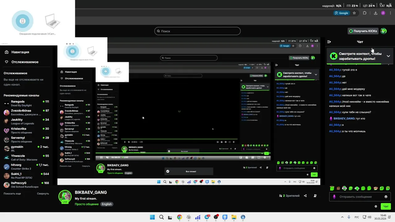Click the laptop icon in iVCam window
Viewport: 395px width, 222px height.
pos(52,21)
